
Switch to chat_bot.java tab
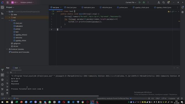[x=70, y=8]
